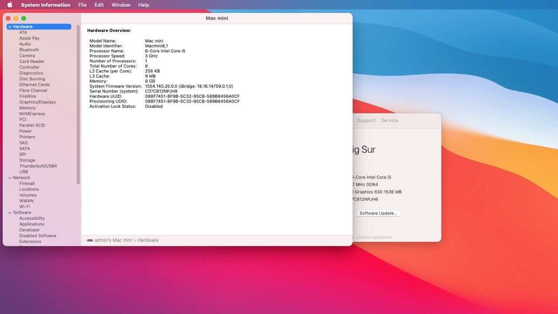Click the Software Update button
558x314 pixels.
pyautogui.click(x=378, y=214)
